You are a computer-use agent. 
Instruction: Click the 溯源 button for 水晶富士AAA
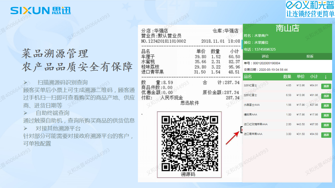point(326,106)
